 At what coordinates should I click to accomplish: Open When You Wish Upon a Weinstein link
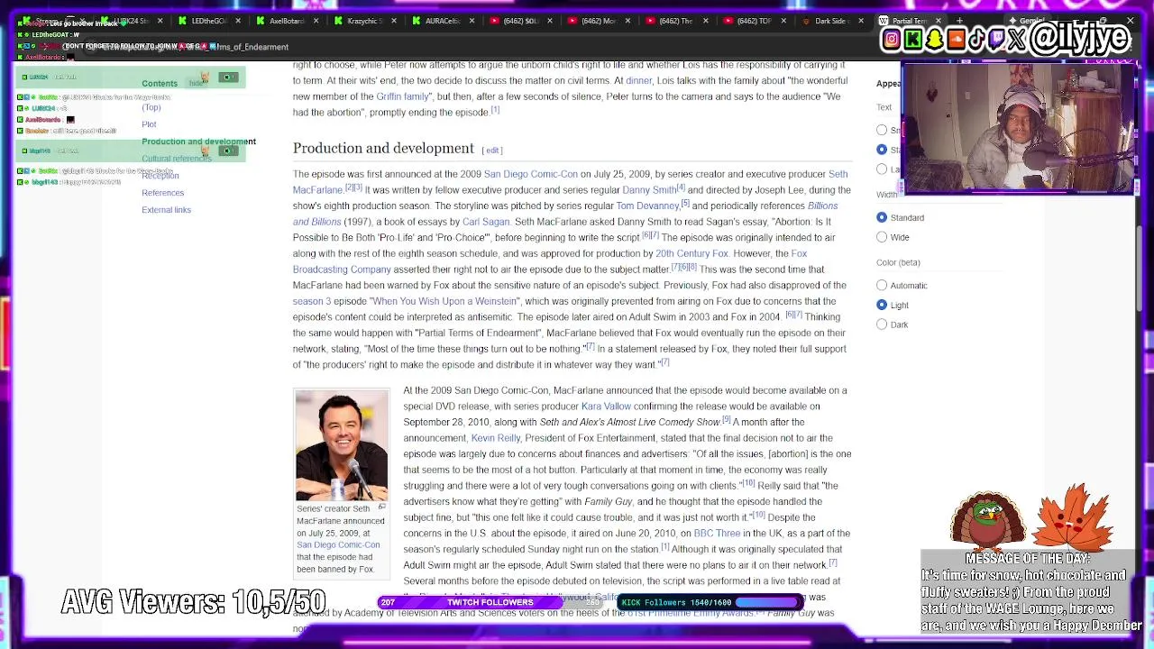pos(444,301)
